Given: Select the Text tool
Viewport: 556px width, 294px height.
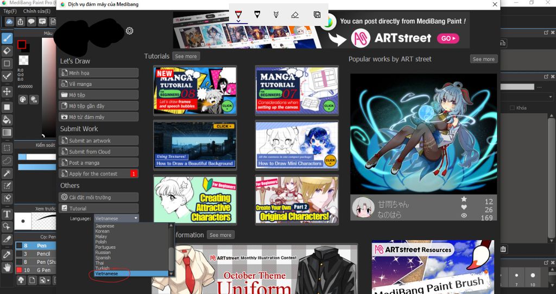Looking at the screenshot, I should point(7,214).
